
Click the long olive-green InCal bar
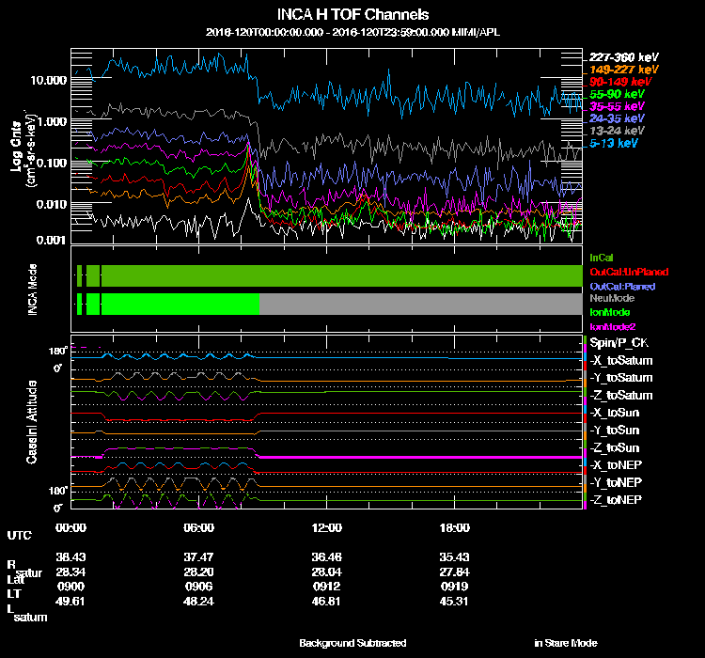342,275
